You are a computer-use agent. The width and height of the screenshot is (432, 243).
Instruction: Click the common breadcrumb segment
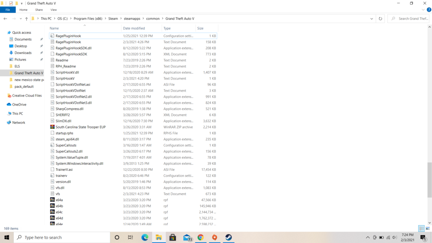(153, 19)
